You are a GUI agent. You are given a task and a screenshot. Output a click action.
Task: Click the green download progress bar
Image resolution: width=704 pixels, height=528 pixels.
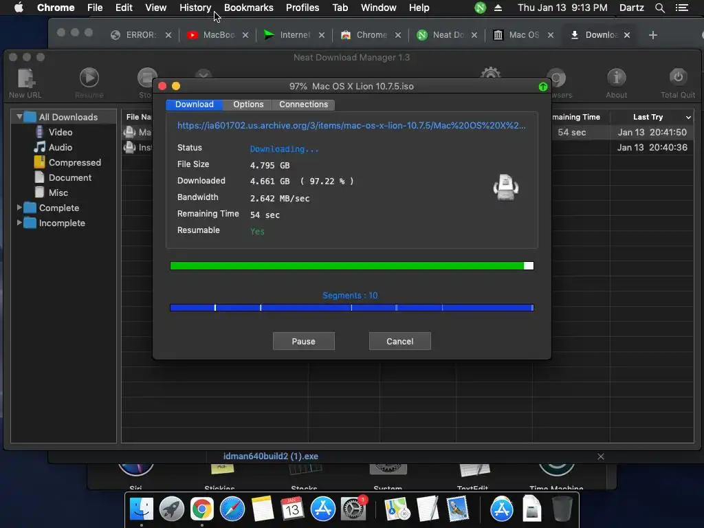(x=351, y=266)
